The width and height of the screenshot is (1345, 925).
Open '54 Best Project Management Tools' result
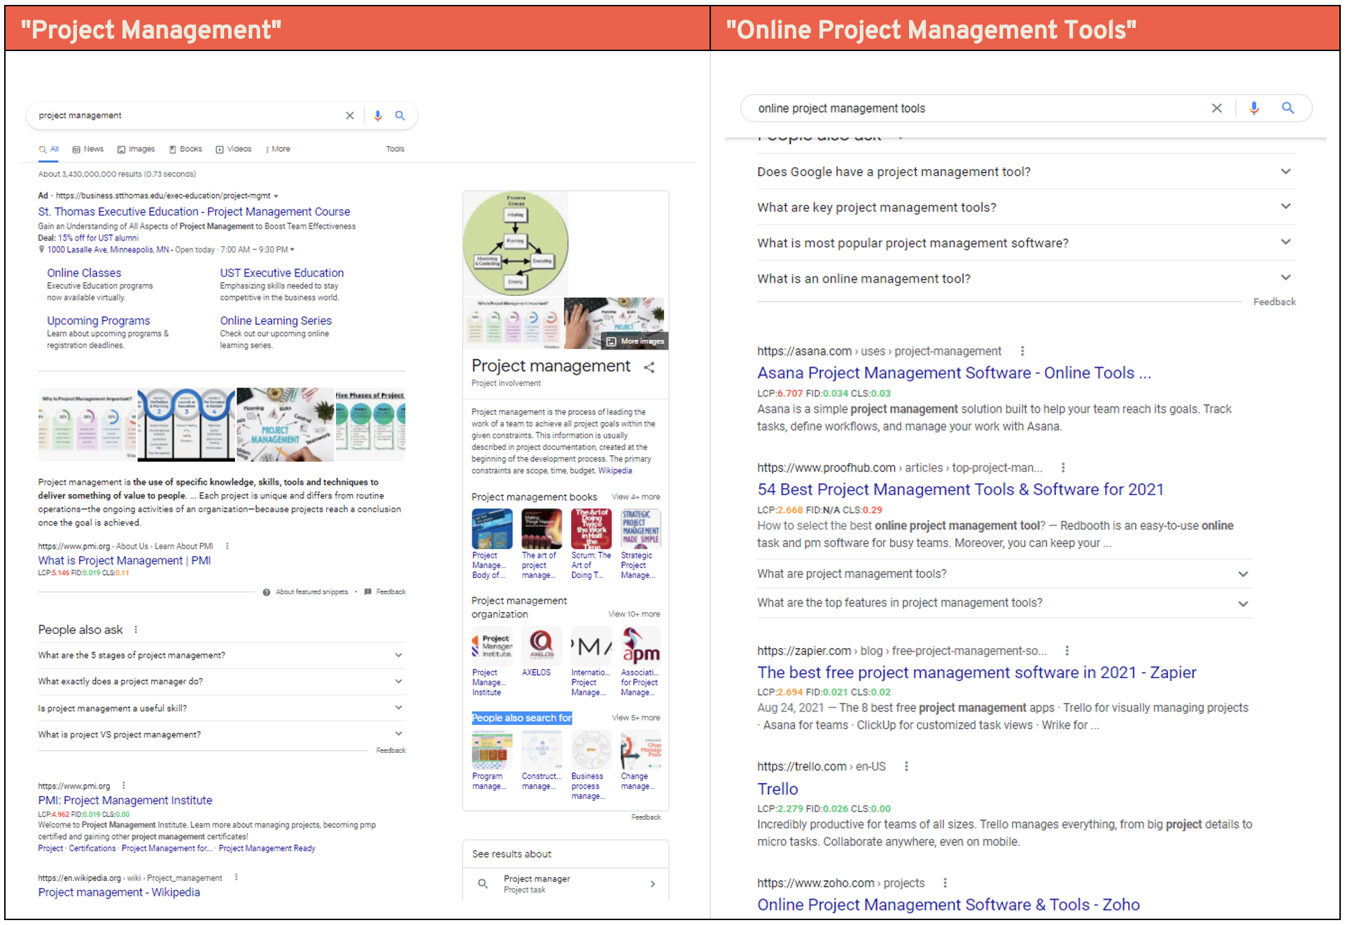pos(960,490)
